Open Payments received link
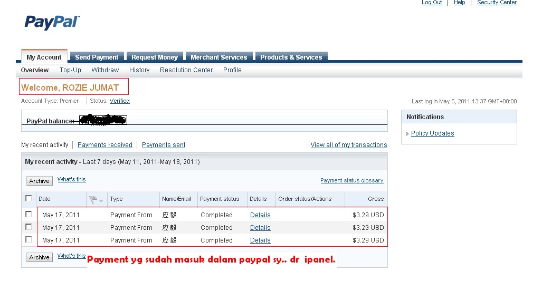The image size is (542, 281). [104, 145]
